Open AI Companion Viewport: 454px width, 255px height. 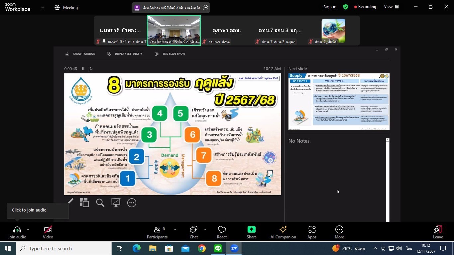(283, 232)
